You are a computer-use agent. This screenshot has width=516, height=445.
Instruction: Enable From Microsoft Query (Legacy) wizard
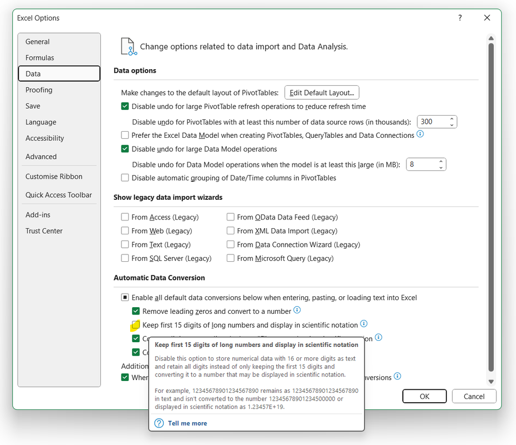tap(230, 259)
